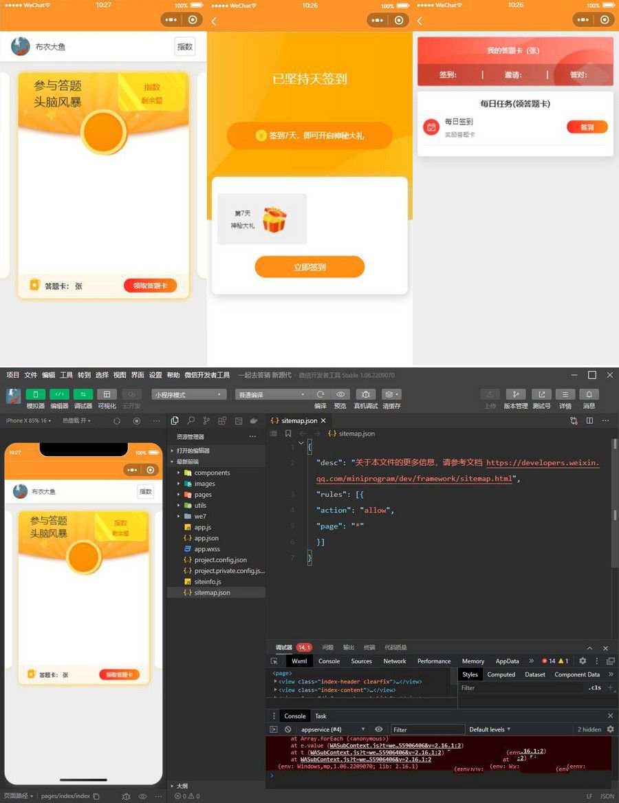Screen dimensions: 619x803
Task: Open 版本管理 version control
Action: coord(515,394)
